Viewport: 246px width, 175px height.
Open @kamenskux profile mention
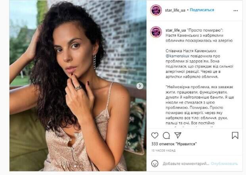coord(177,56)
